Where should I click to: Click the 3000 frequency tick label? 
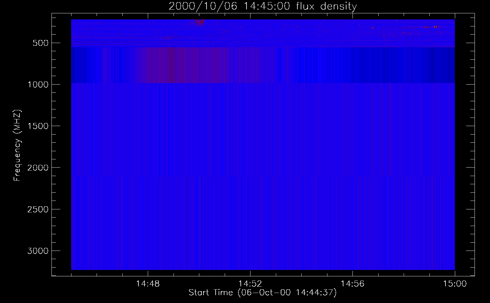[x=38, y=251]
